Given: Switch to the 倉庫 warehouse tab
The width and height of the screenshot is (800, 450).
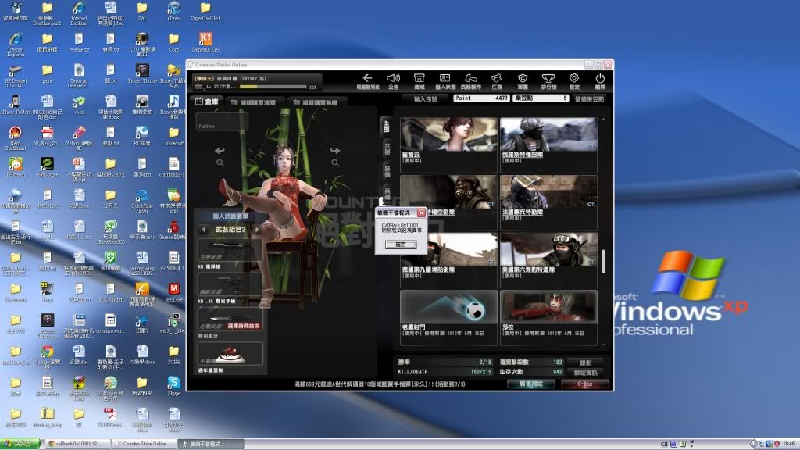Looking at the screenshot, I should 208,102.
